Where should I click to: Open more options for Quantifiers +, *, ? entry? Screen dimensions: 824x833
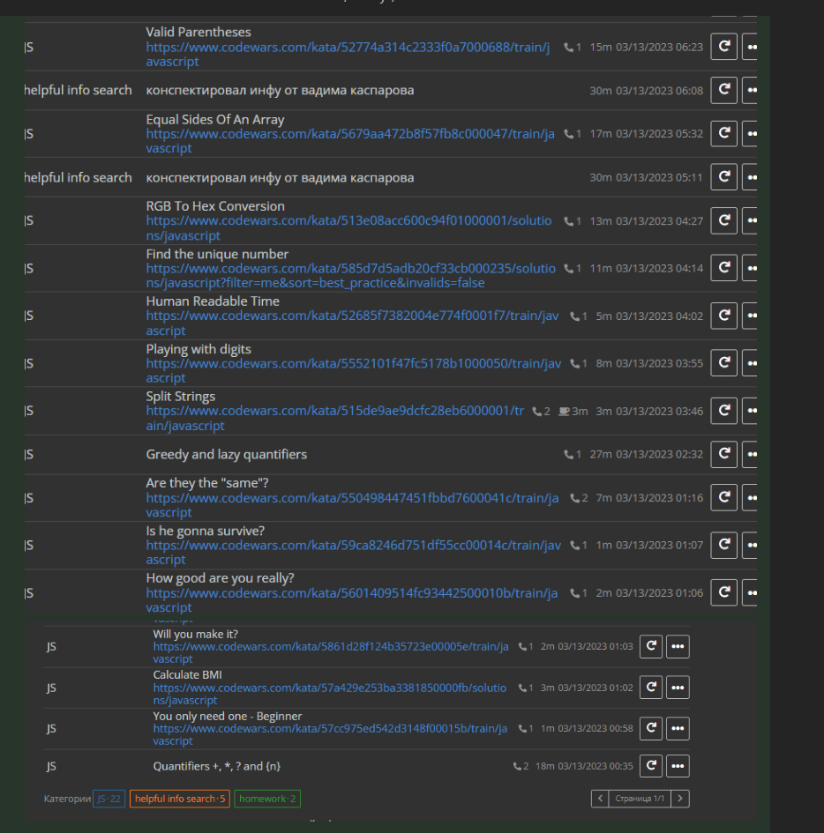tap(677, 766)
